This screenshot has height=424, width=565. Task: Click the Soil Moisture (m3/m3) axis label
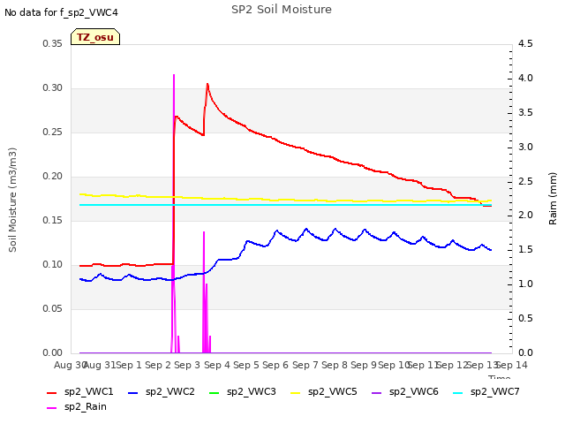[x=12, y=200]
